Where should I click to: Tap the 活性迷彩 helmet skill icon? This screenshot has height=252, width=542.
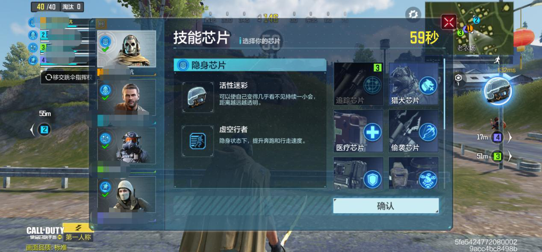(197, 97)
